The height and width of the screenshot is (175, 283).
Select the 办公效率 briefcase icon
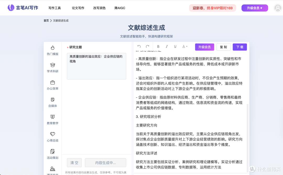52,82
